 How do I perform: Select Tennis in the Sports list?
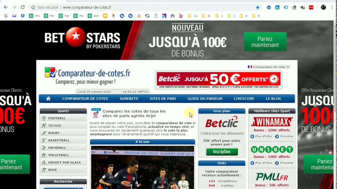click(x=63, y=125)
